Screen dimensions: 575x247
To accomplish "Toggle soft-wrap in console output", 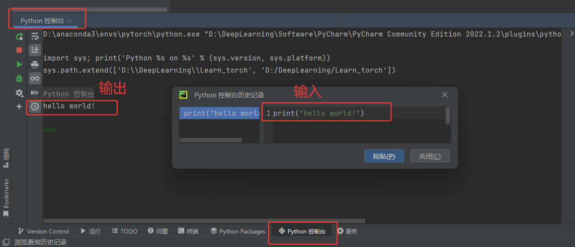I will coord(35,36).
